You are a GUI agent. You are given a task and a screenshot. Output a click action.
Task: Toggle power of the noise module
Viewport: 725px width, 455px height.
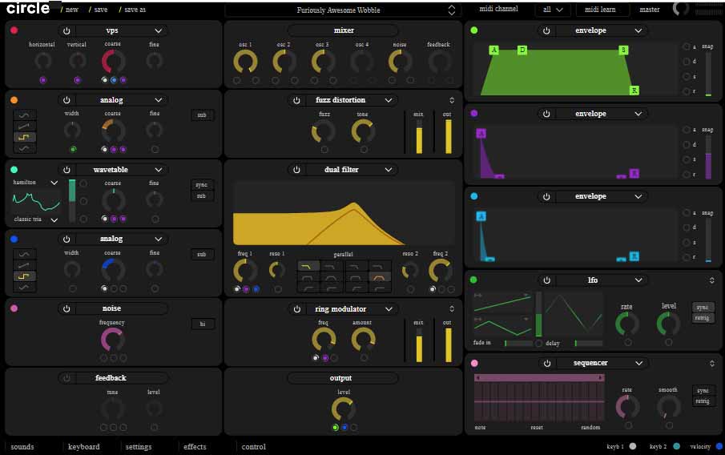coord(66,308)
